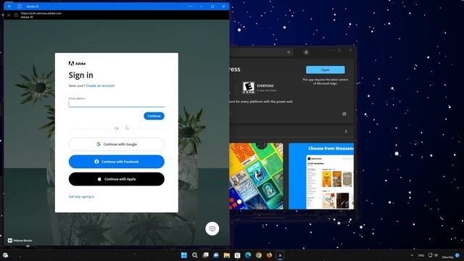Stop loading with the X beside the URL
Viewport: 464px width, 261px height.
pyautogui.click(x=9, y=15)
